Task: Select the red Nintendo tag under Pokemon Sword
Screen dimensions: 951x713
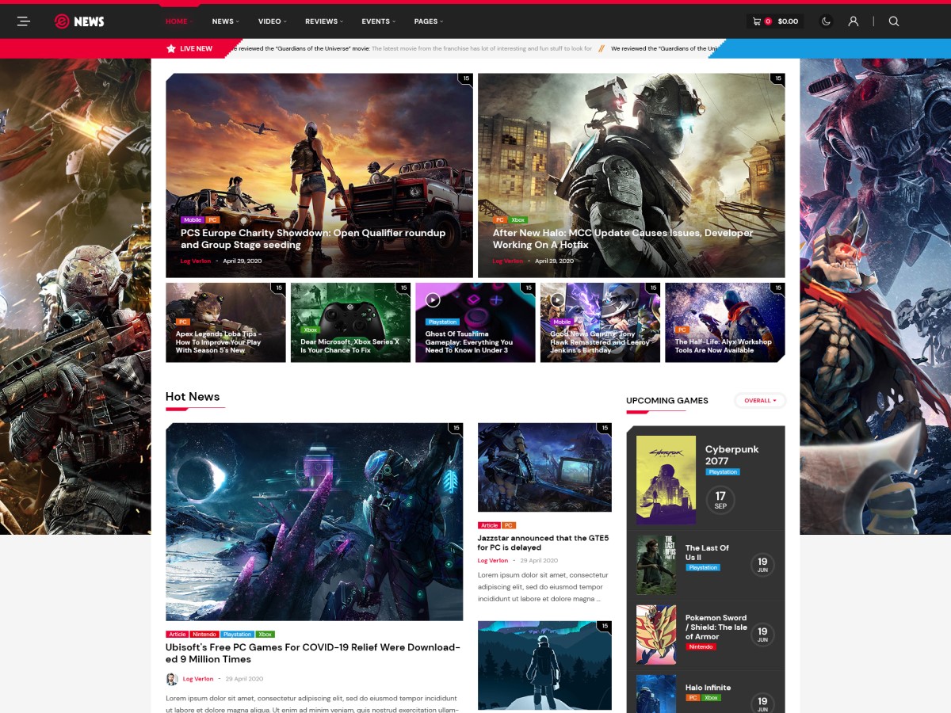Action: pos(701,647)
